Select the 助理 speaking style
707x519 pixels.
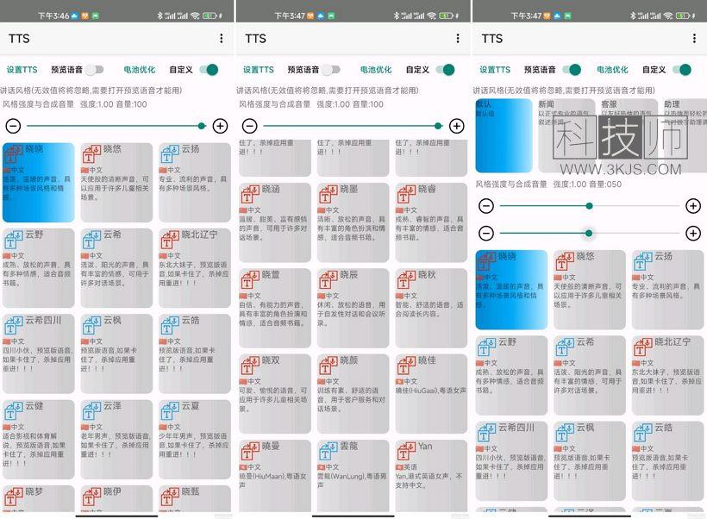685,135
